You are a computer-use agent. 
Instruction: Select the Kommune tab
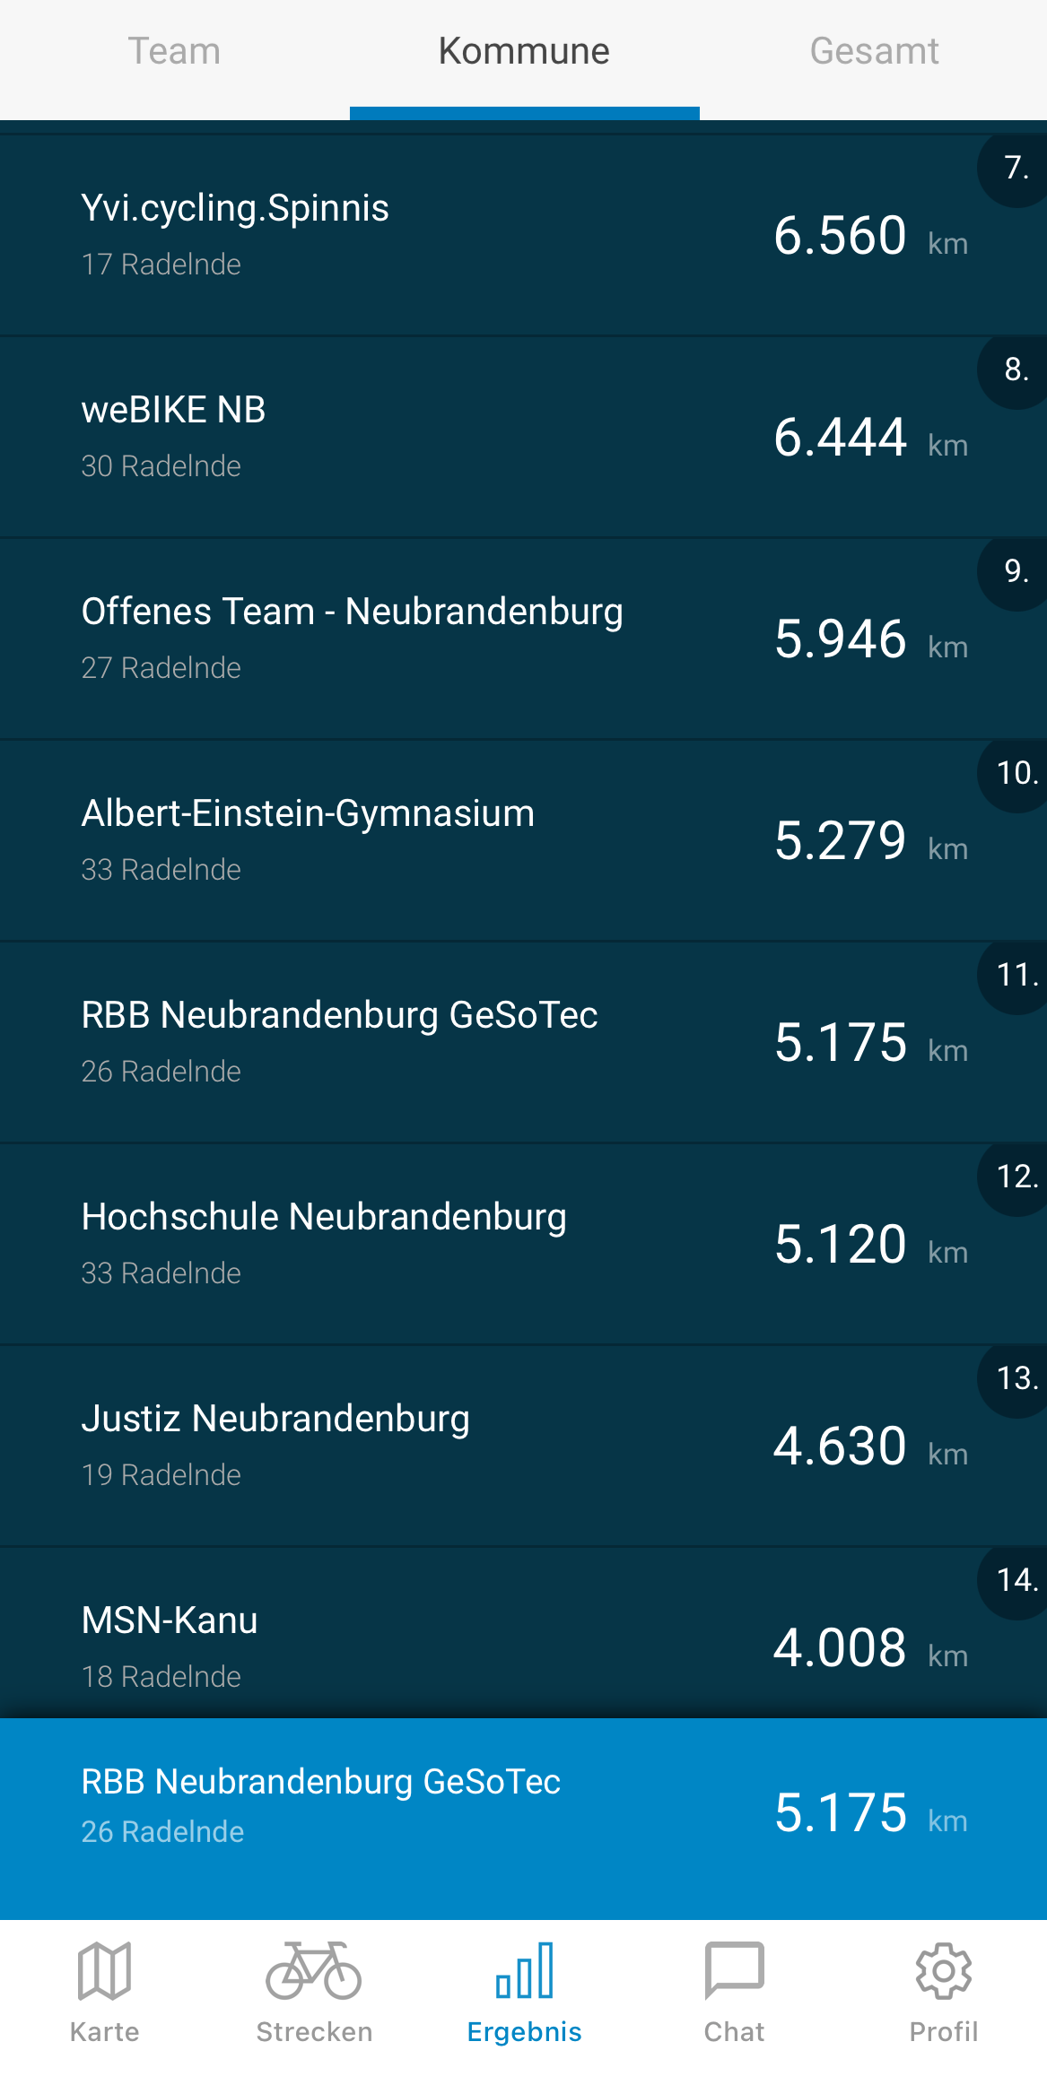[524, 52]
